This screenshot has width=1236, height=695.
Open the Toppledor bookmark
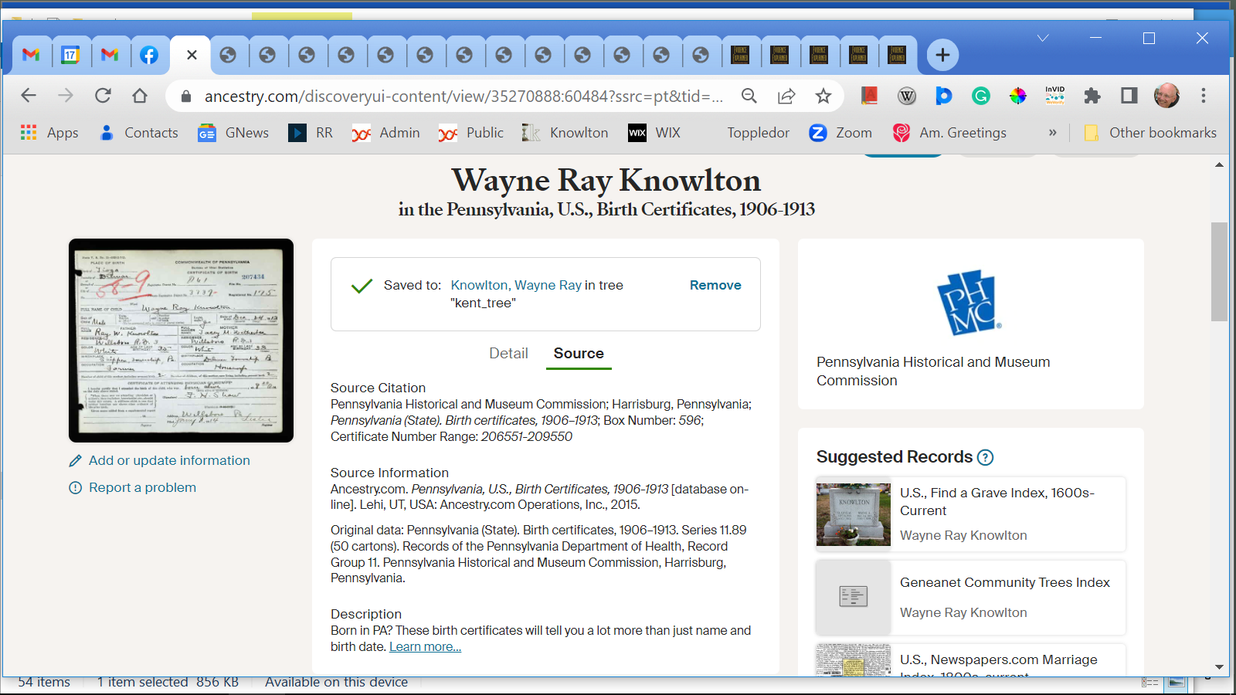(757, 133)
